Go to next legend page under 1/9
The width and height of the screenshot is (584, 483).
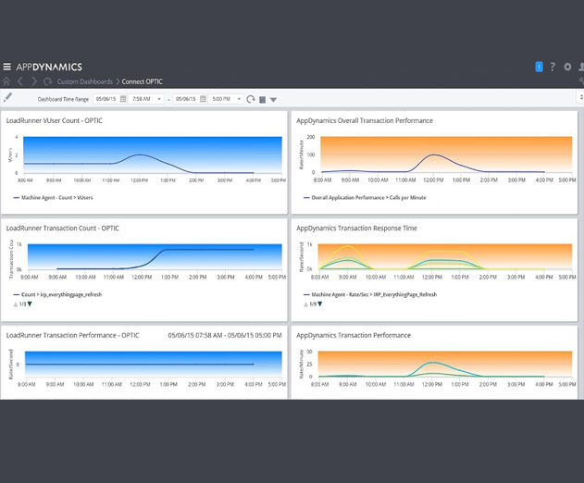pyautogui.click(x=319, y=304)
